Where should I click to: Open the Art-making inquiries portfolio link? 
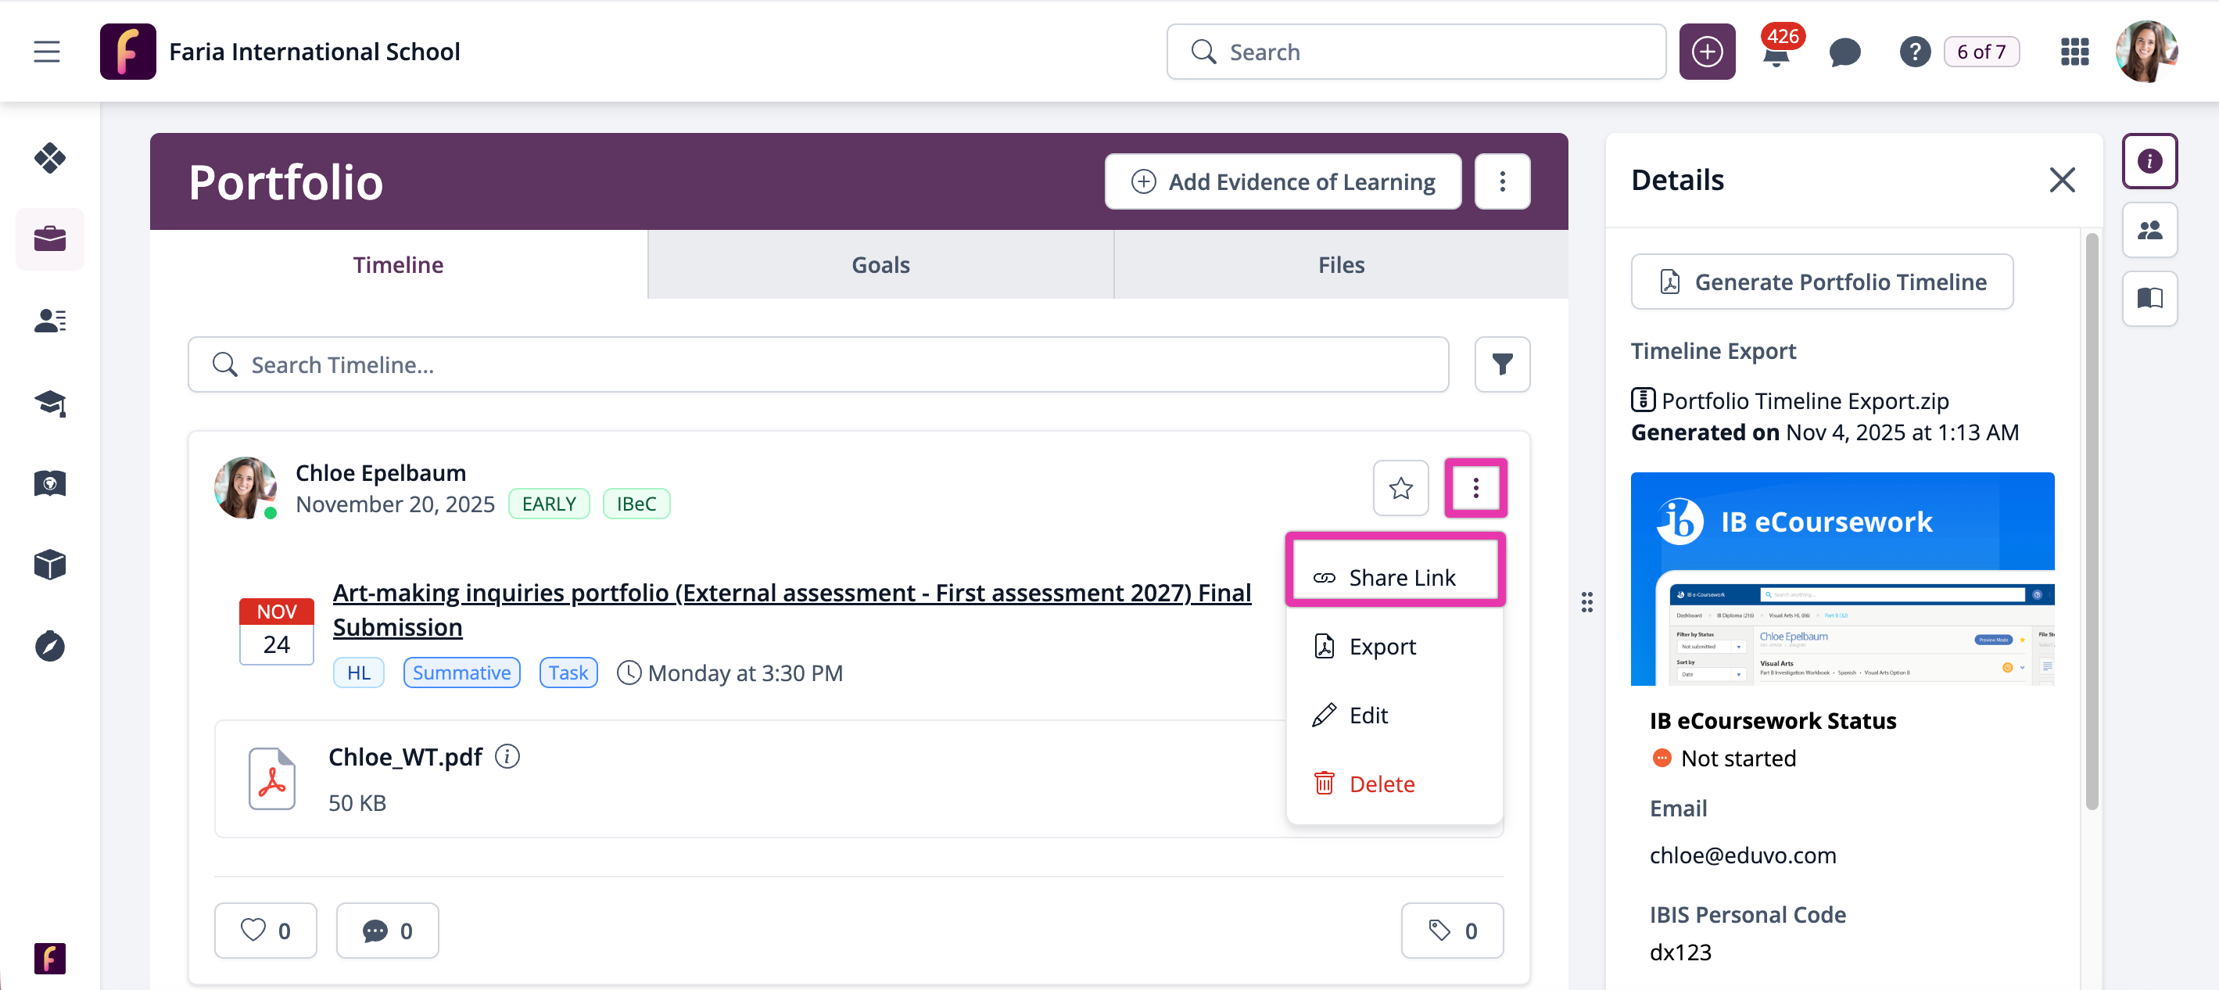[791, 593]
